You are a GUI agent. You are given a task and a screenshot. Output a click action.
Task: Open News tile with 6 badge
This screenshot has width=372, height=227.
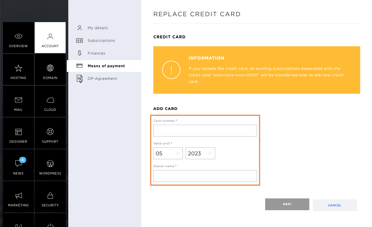coord(18,165)
